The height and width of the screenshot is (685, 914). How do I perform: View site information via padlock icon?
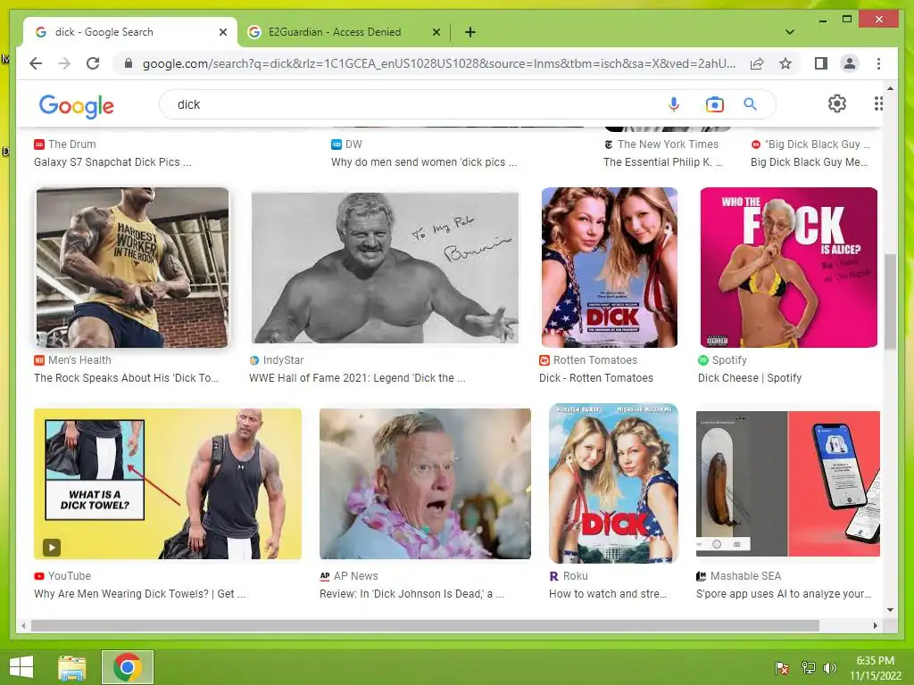coord(129,63)
